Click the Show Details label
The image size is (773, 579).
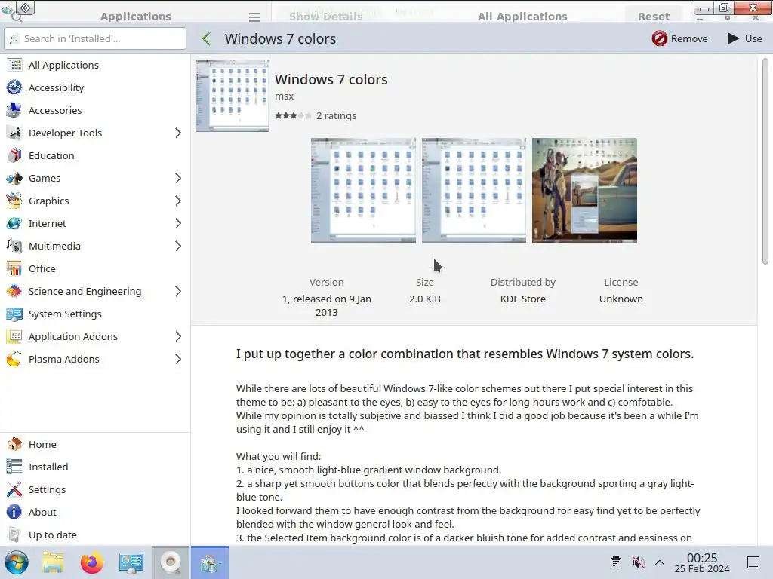click(326, 17)
